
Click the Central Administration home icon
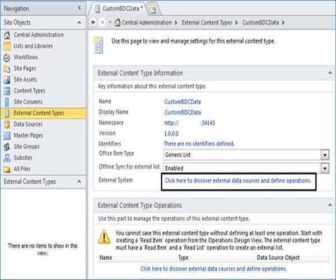pos(7,35)
